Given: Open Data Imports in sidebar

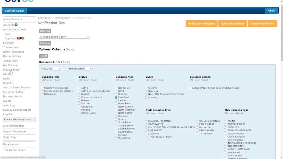Looking at the screenshot, I should [x=11, y=144].
